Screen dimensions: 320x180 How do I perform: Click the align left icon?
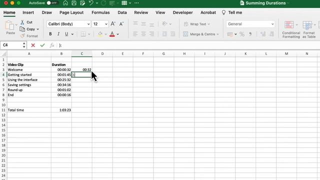tap(135, 34)
